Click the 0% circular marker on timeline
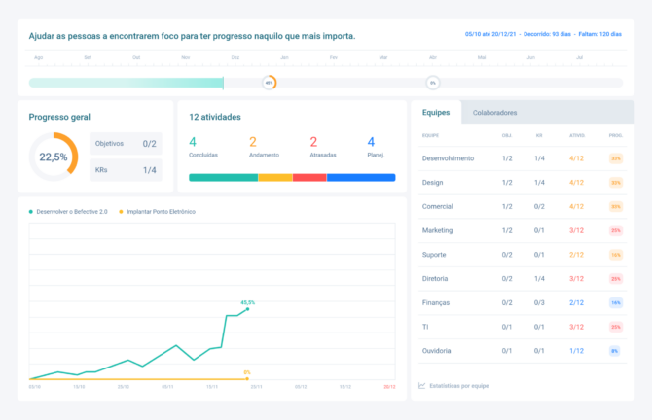This screenshot has height=420, width=652. 432,83
